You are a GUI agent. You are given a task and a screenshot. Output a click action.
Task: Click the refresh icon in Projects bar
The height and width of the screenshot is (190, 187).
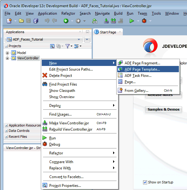tap(59, 46)
